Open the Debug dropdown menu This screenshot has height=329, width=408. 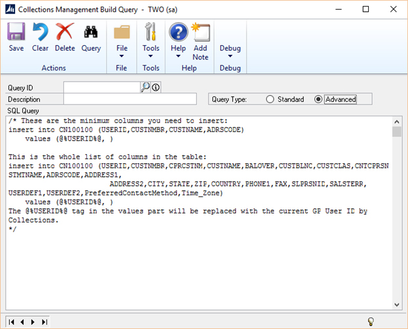point(230,52)
